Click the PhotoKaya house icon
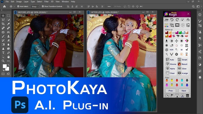Image resolution: width=203 pixels, height=114 pixels. 188,20
